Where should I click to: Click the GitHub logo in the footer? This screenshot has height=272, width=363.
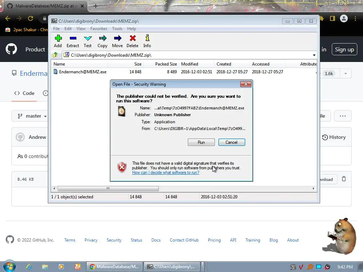[x=10, y=240]
